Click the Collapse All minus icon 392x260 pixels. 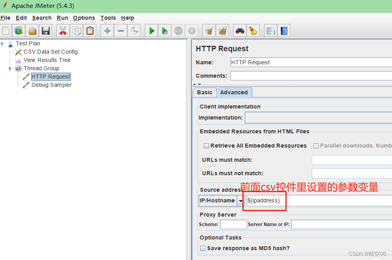pos(120,31)
